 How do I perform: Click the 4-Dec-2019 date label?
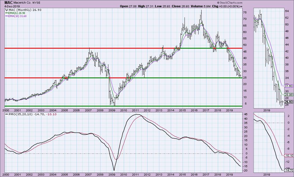pos(12,6)
